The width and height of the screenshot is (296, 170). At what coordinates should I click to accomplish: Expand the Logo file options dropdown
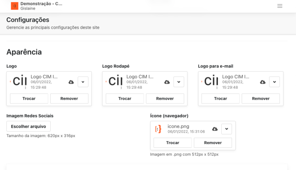click(83, 82)
